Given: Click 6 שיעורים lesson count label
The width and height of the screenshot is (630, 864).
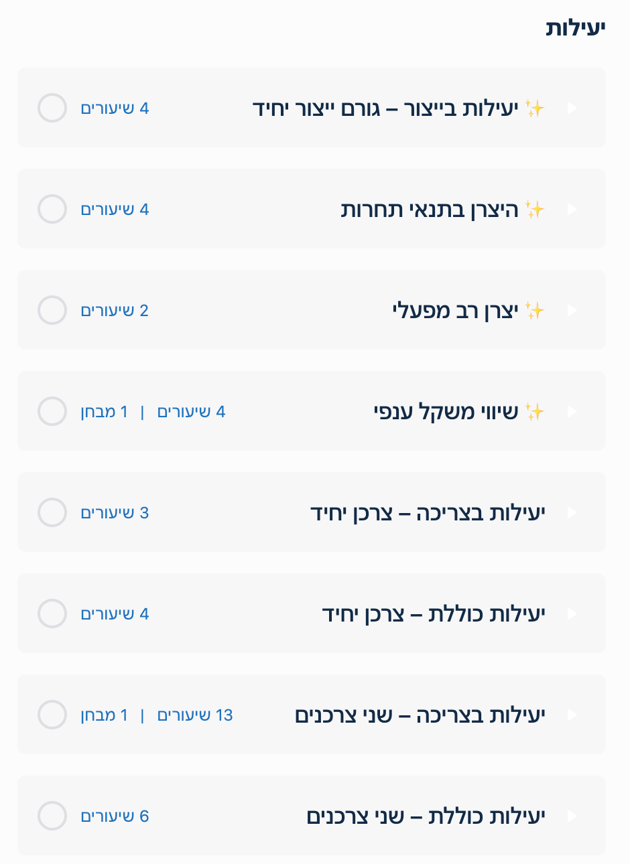Looking at the screenshot, I should tap(115, 816).
